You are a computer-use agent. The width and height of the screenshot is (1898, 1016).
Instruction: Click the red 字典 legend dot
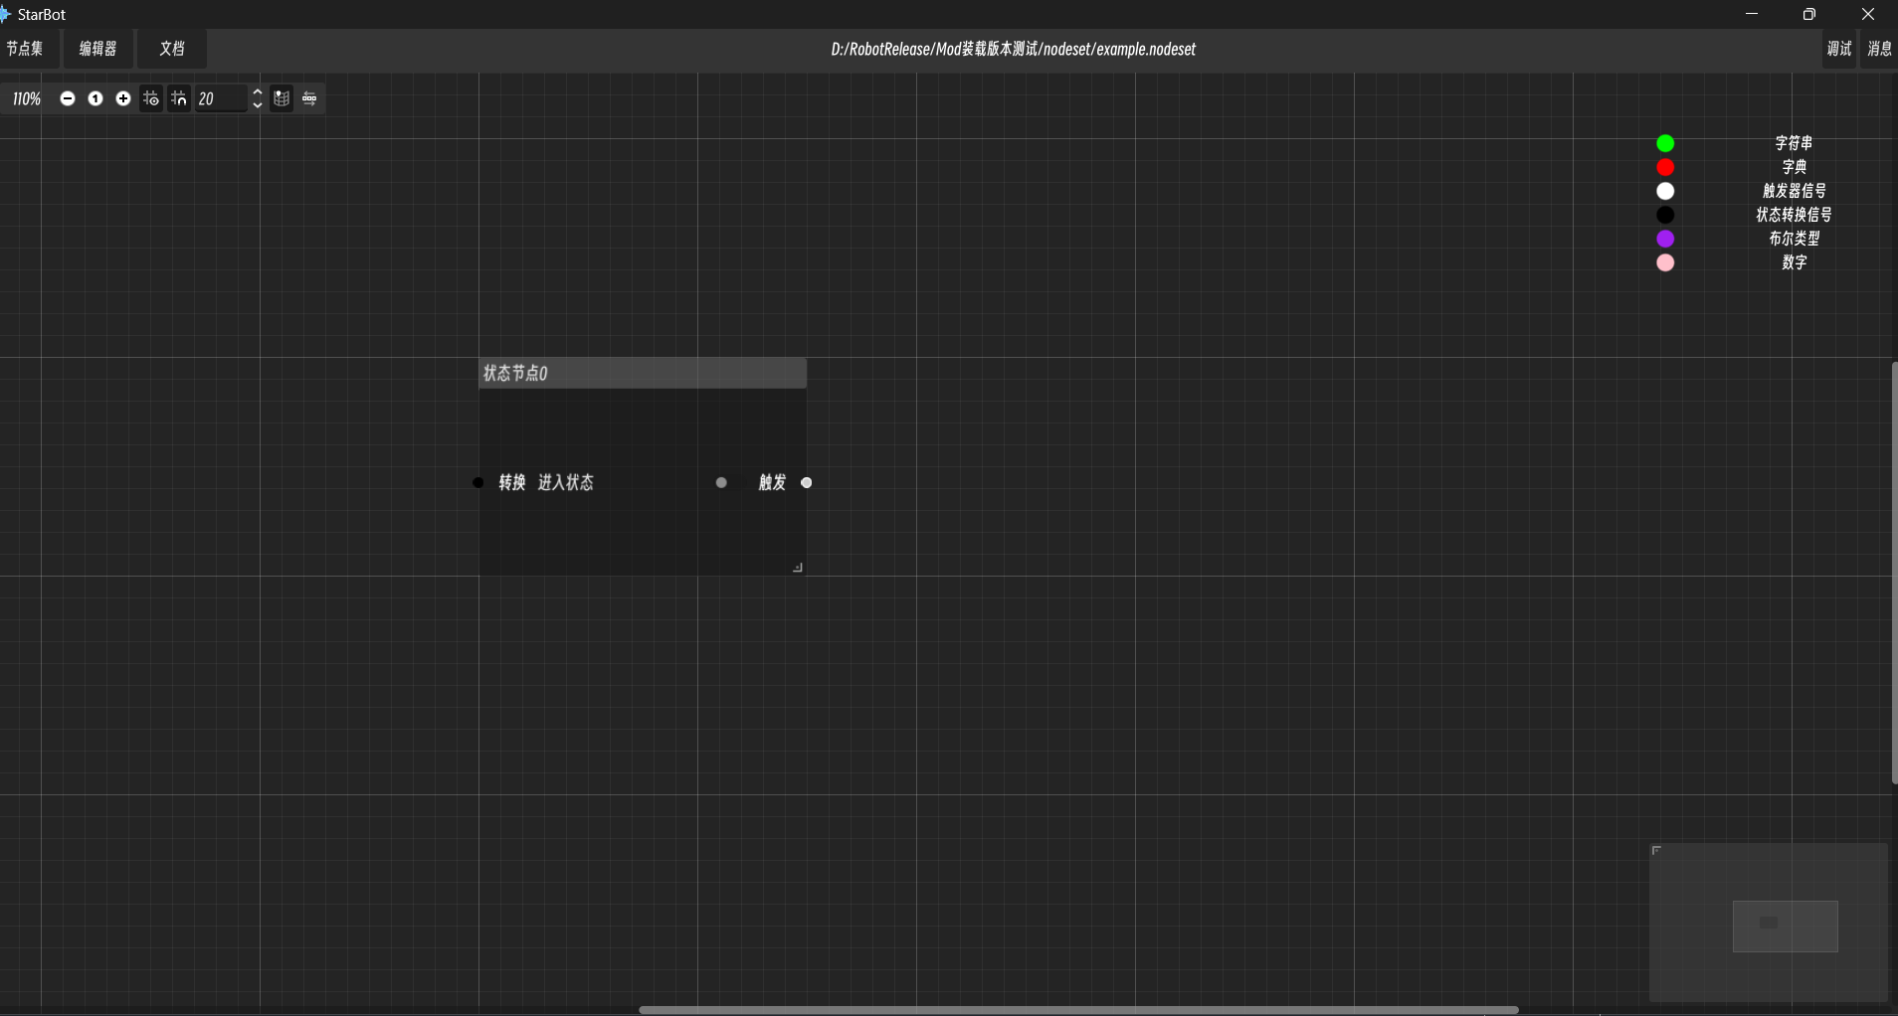pyautogui.click(x=1665, y=167)
